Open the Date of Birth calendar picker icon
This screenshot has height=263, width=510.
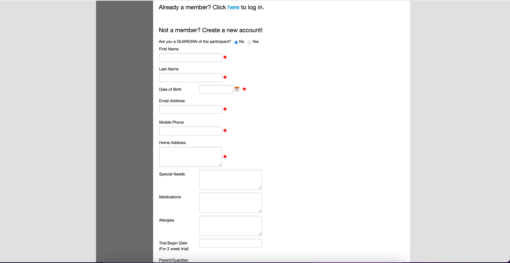237,89
